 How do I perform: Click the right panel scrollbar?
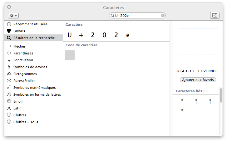pos(221,95)
